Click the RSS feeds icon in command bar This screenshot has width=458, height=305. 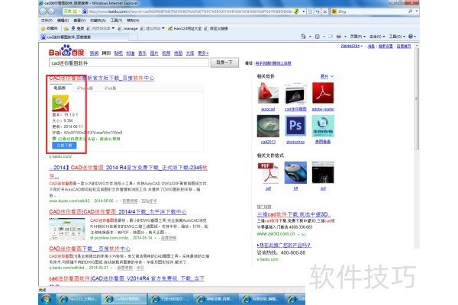(x=318, y=36)
